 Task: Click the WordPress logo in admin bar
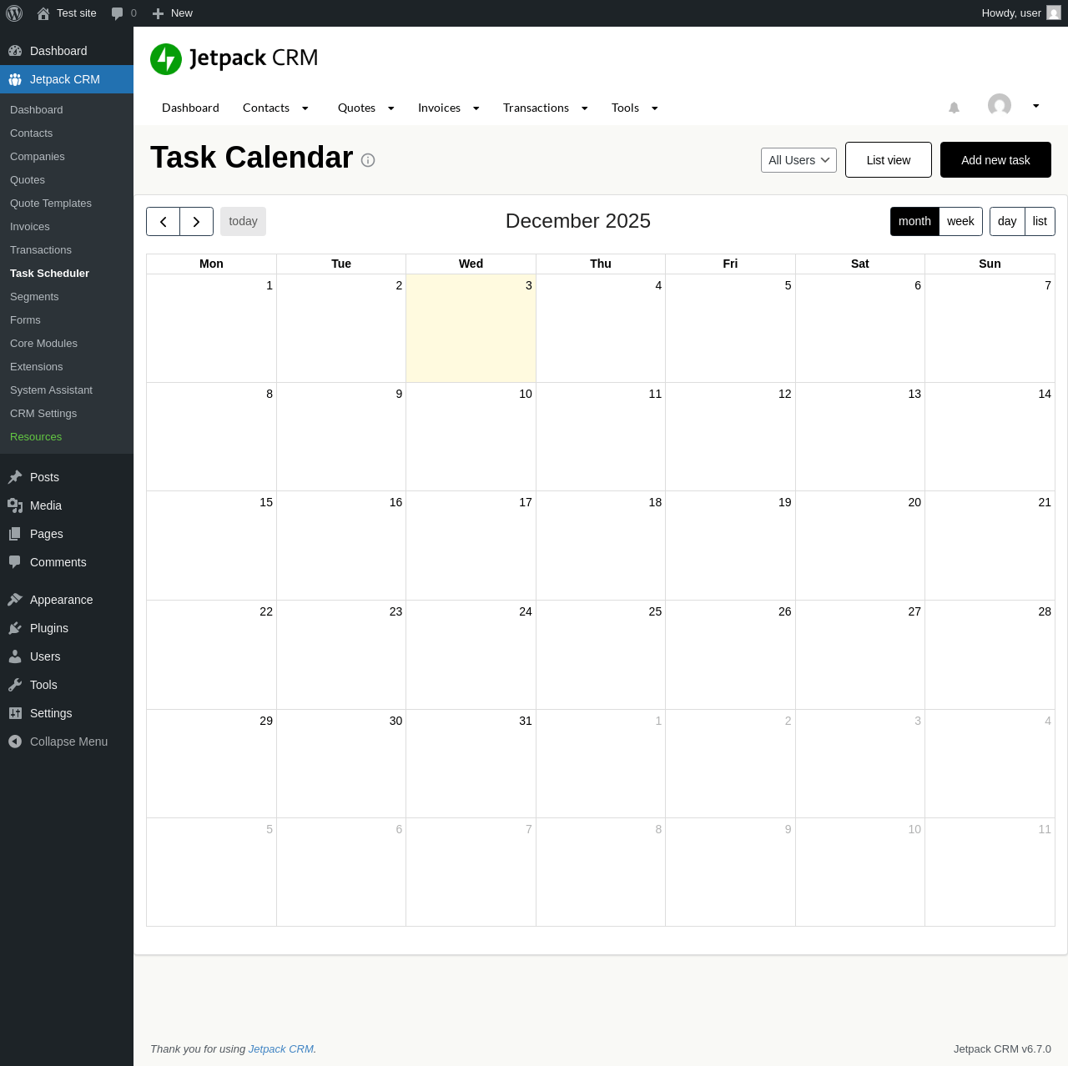(x=14, y=13)
